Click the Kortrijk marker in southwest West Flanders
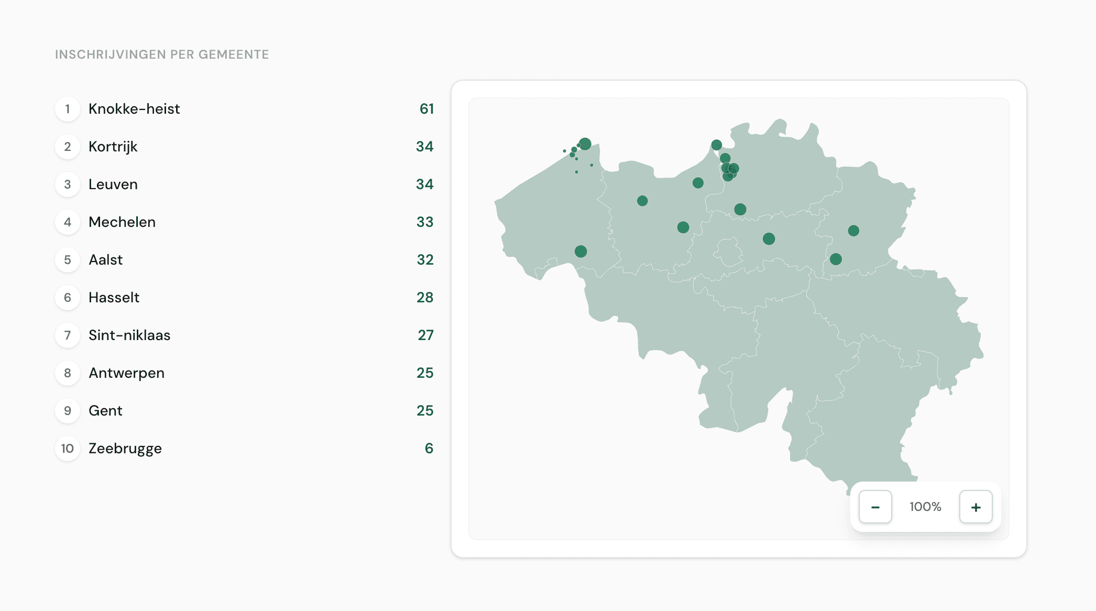Screen dimensions: 1096x611 [580, 252]
